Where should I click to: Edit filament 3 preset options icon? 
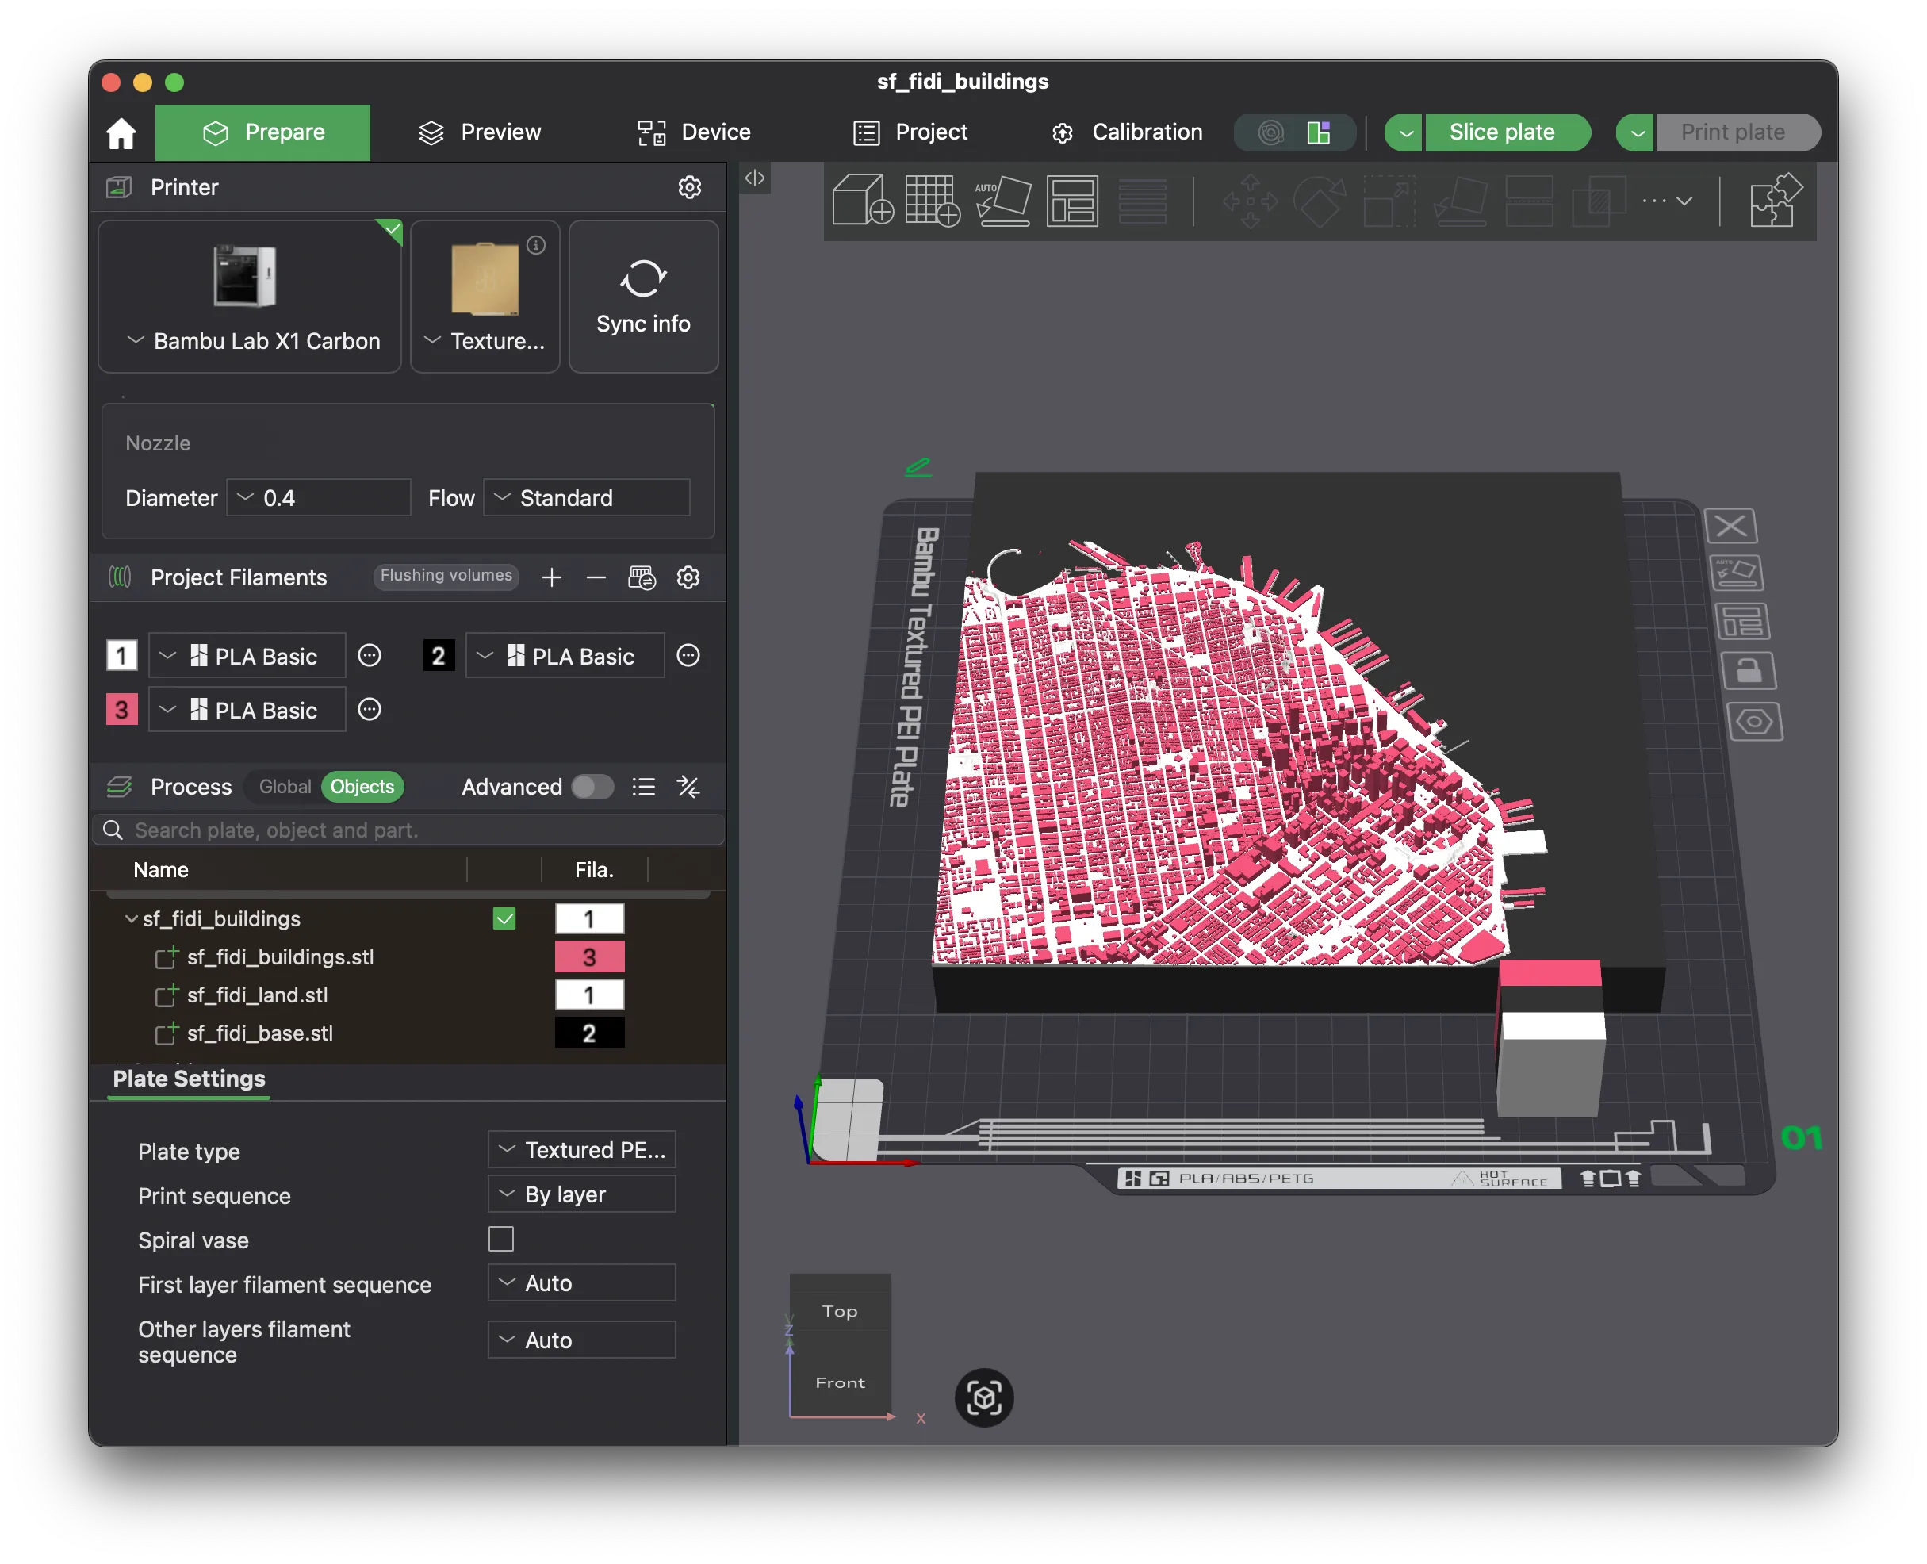coord(370,709)
